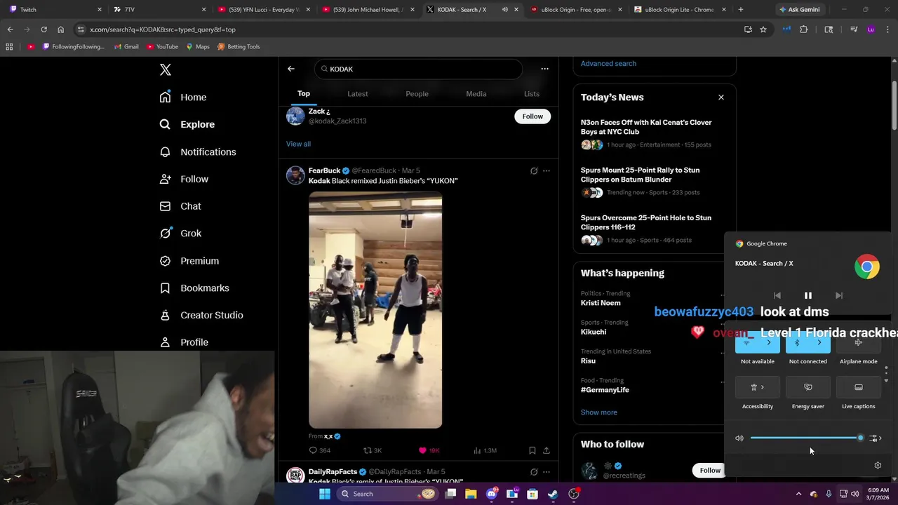Open Kikuchi trending topic
The image size is (898, 505).
point(594,332)
